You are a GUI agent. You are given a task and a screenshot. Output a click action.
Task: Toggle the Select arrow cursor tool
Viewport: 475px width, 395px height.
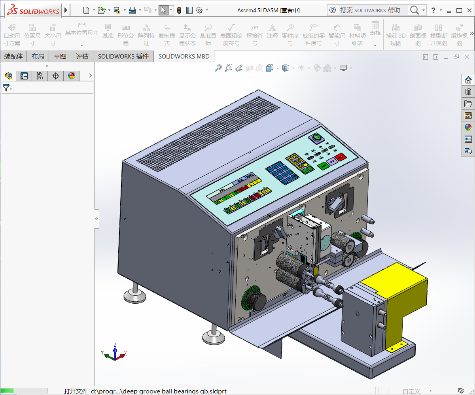[x=163, y=10]
